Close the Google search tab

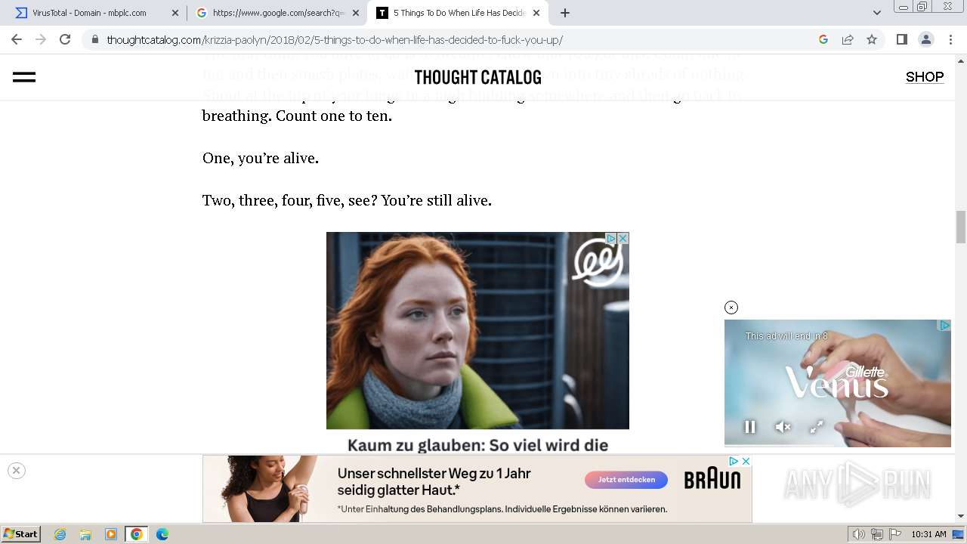point(356,13)
